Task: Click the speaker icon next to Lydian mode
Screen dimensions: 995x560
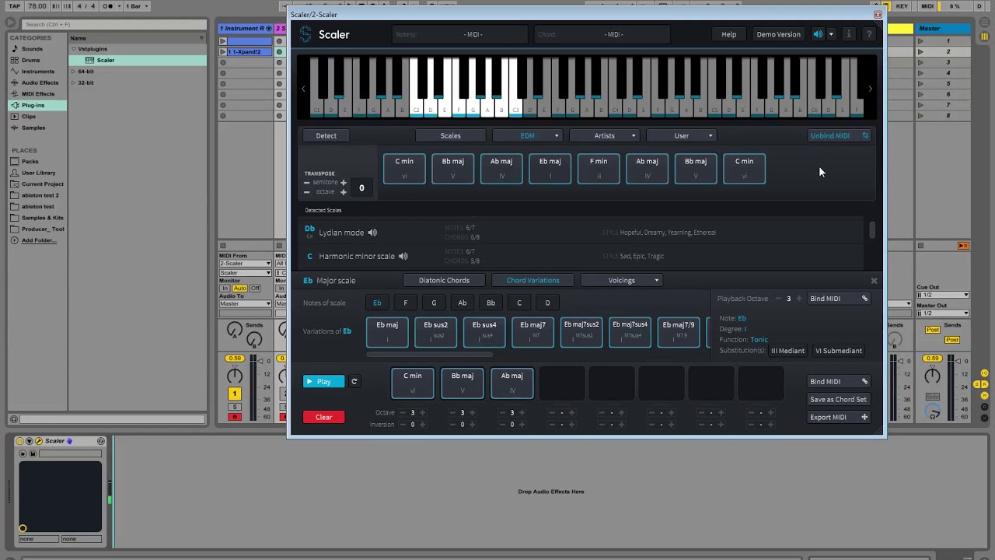Action: click(x=372, y=233)
